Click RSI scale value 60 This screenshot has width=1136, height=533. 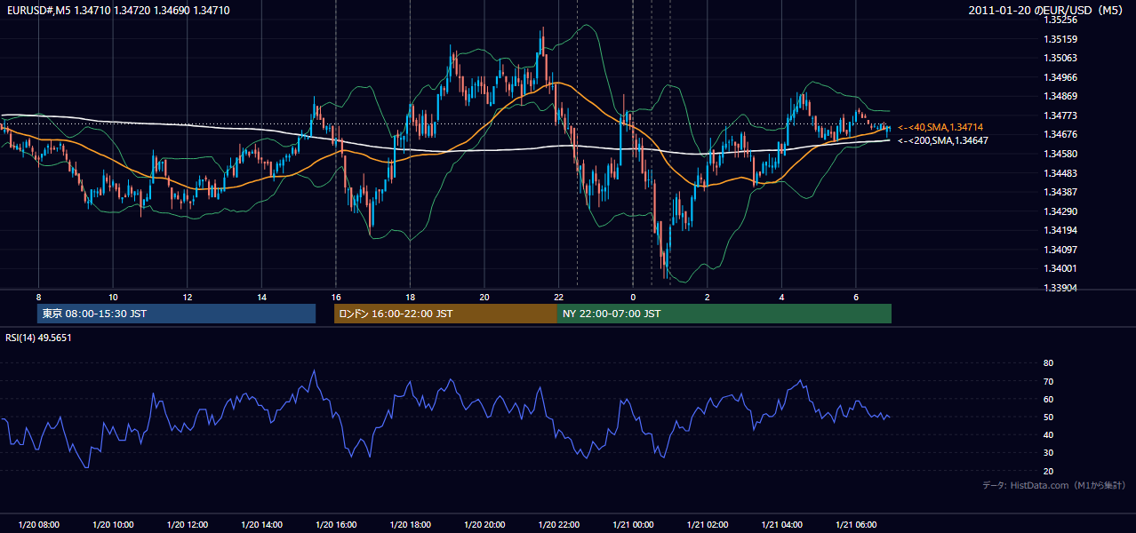click(1048, 399)
